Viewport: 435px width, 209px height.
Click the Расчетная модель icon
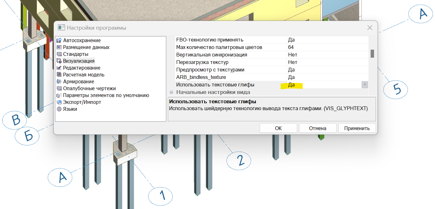tap(59, 75)
